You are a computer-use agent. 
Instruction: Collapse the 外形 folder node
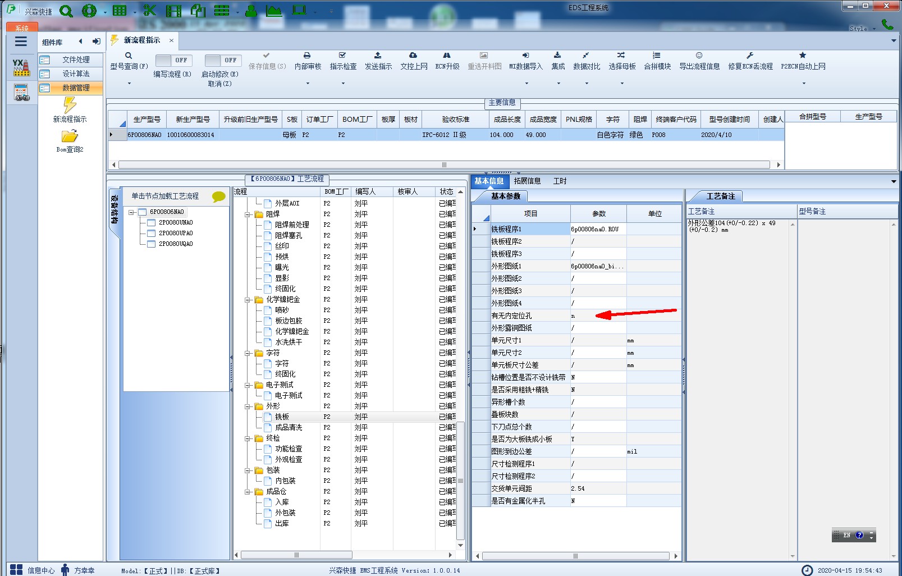click(248, 406)
